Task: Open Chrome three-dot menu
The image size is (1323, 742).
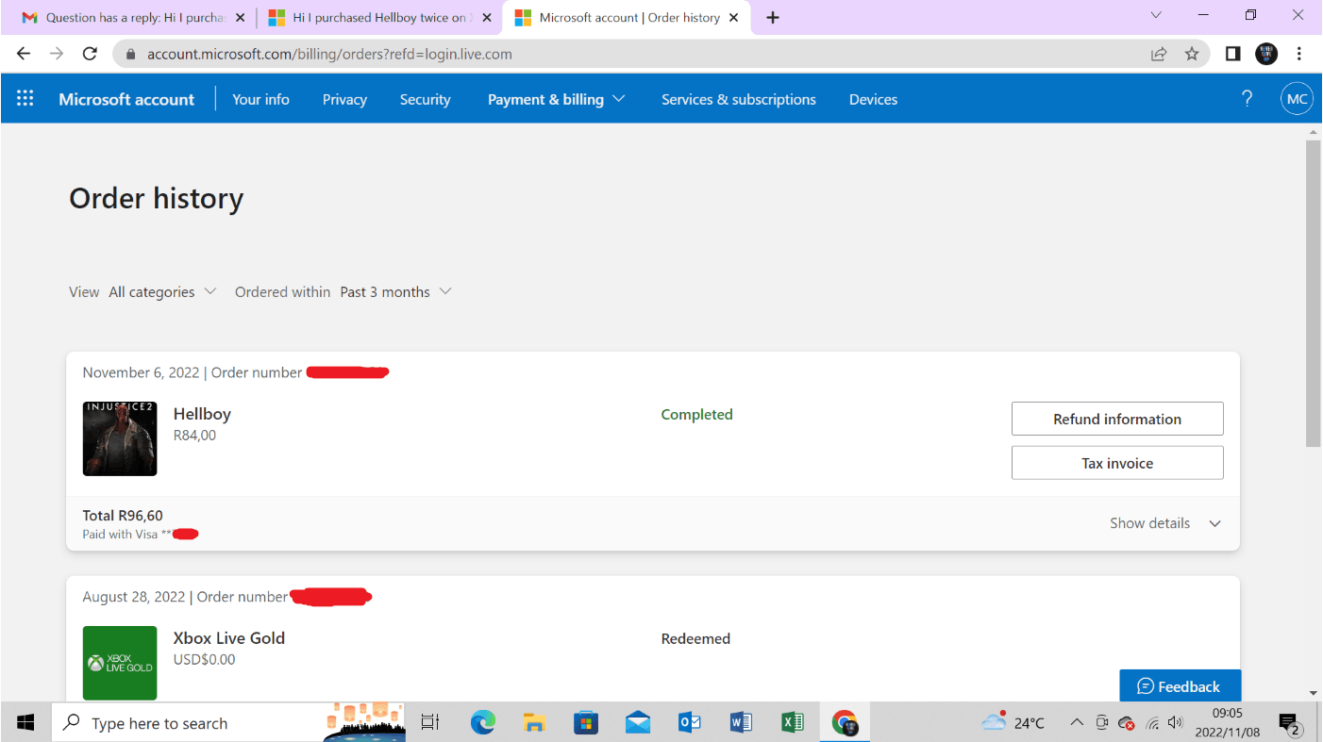Action: pos(1299,54)
